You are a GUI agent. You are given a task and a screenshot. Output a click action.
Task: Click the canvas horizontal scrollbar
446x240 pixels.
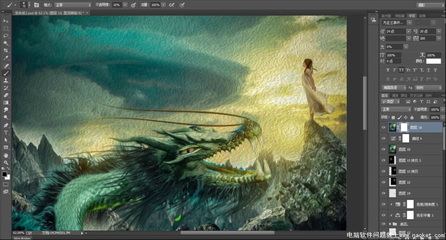click(227, 233)
